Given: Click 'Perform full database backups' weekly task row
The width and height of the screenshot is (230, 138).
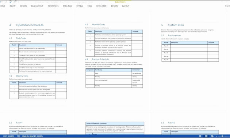Looking at the screenshot, I should 38,86.
